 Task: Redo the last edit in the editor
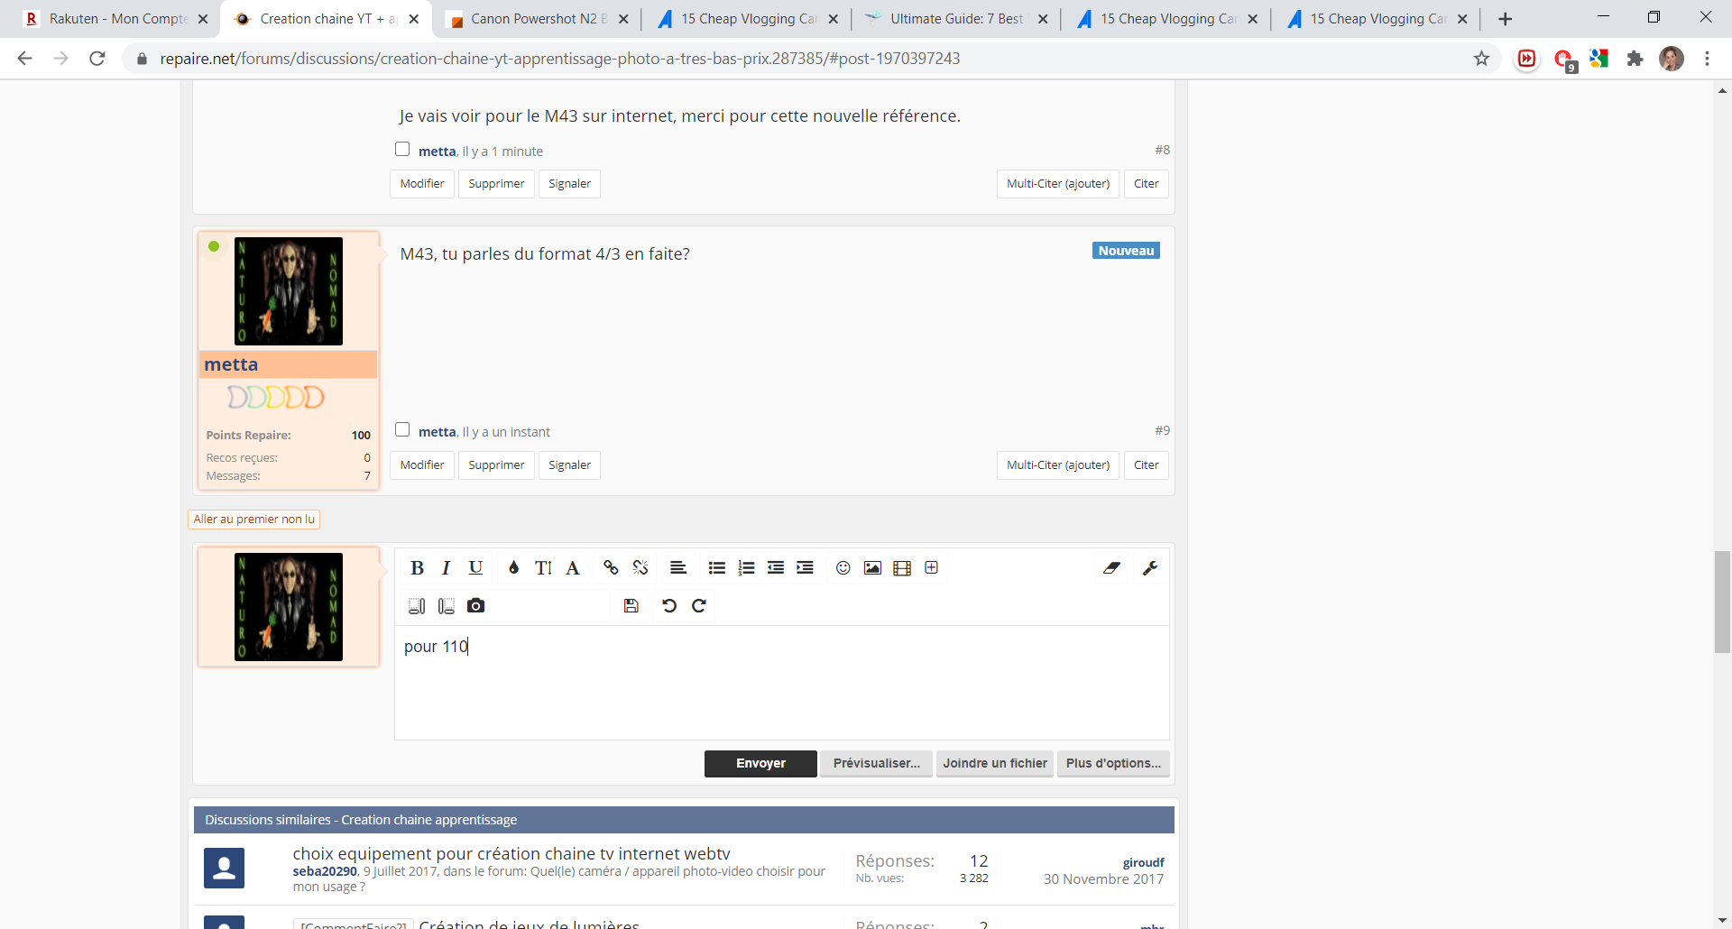tap(699, 606)
